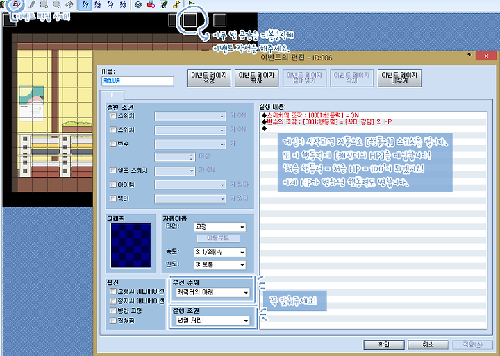The height and width of the screenshot is (356, 500).
Task: Open the 액터 selection dropdown
Action: [x=190, y=199]
